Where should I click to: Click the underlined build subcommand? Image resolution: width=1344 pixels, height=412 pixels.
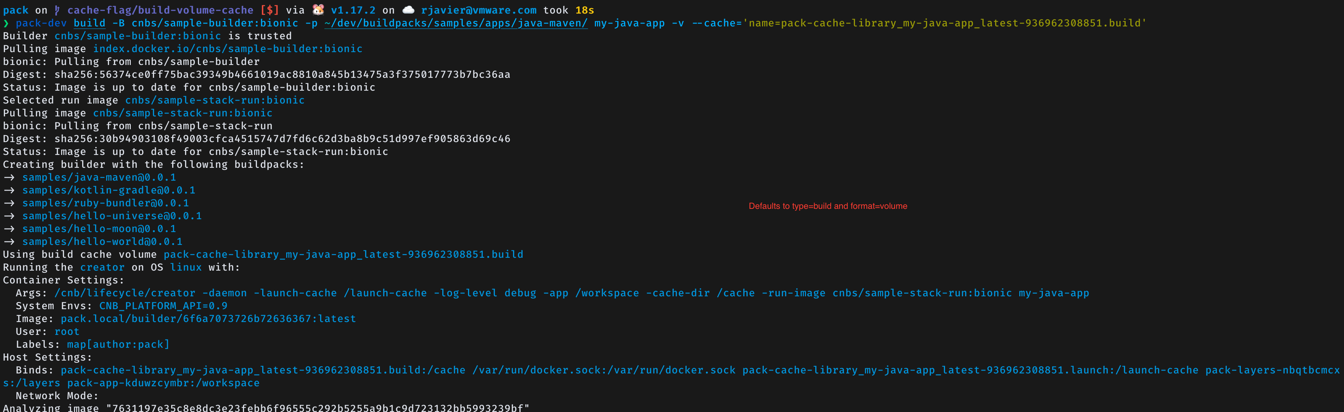89,23
